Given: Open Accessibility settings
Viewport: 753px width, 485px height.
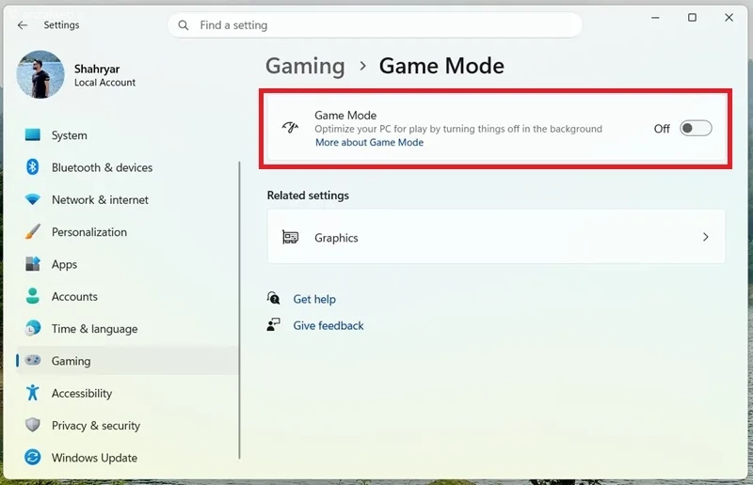Looking at the screenshot, I should [x=127, y=393].
